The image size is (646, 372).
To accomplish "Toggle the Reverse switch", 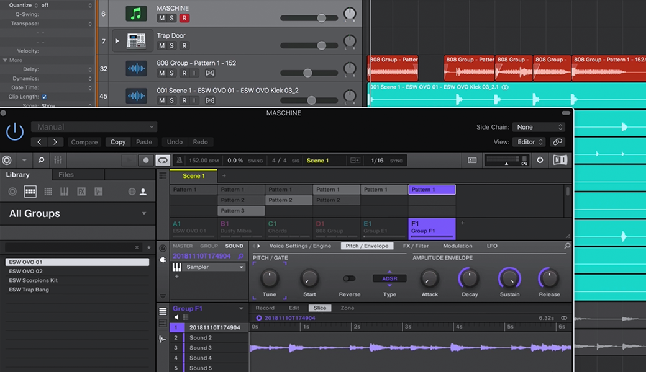I will (x=349, y=279).
